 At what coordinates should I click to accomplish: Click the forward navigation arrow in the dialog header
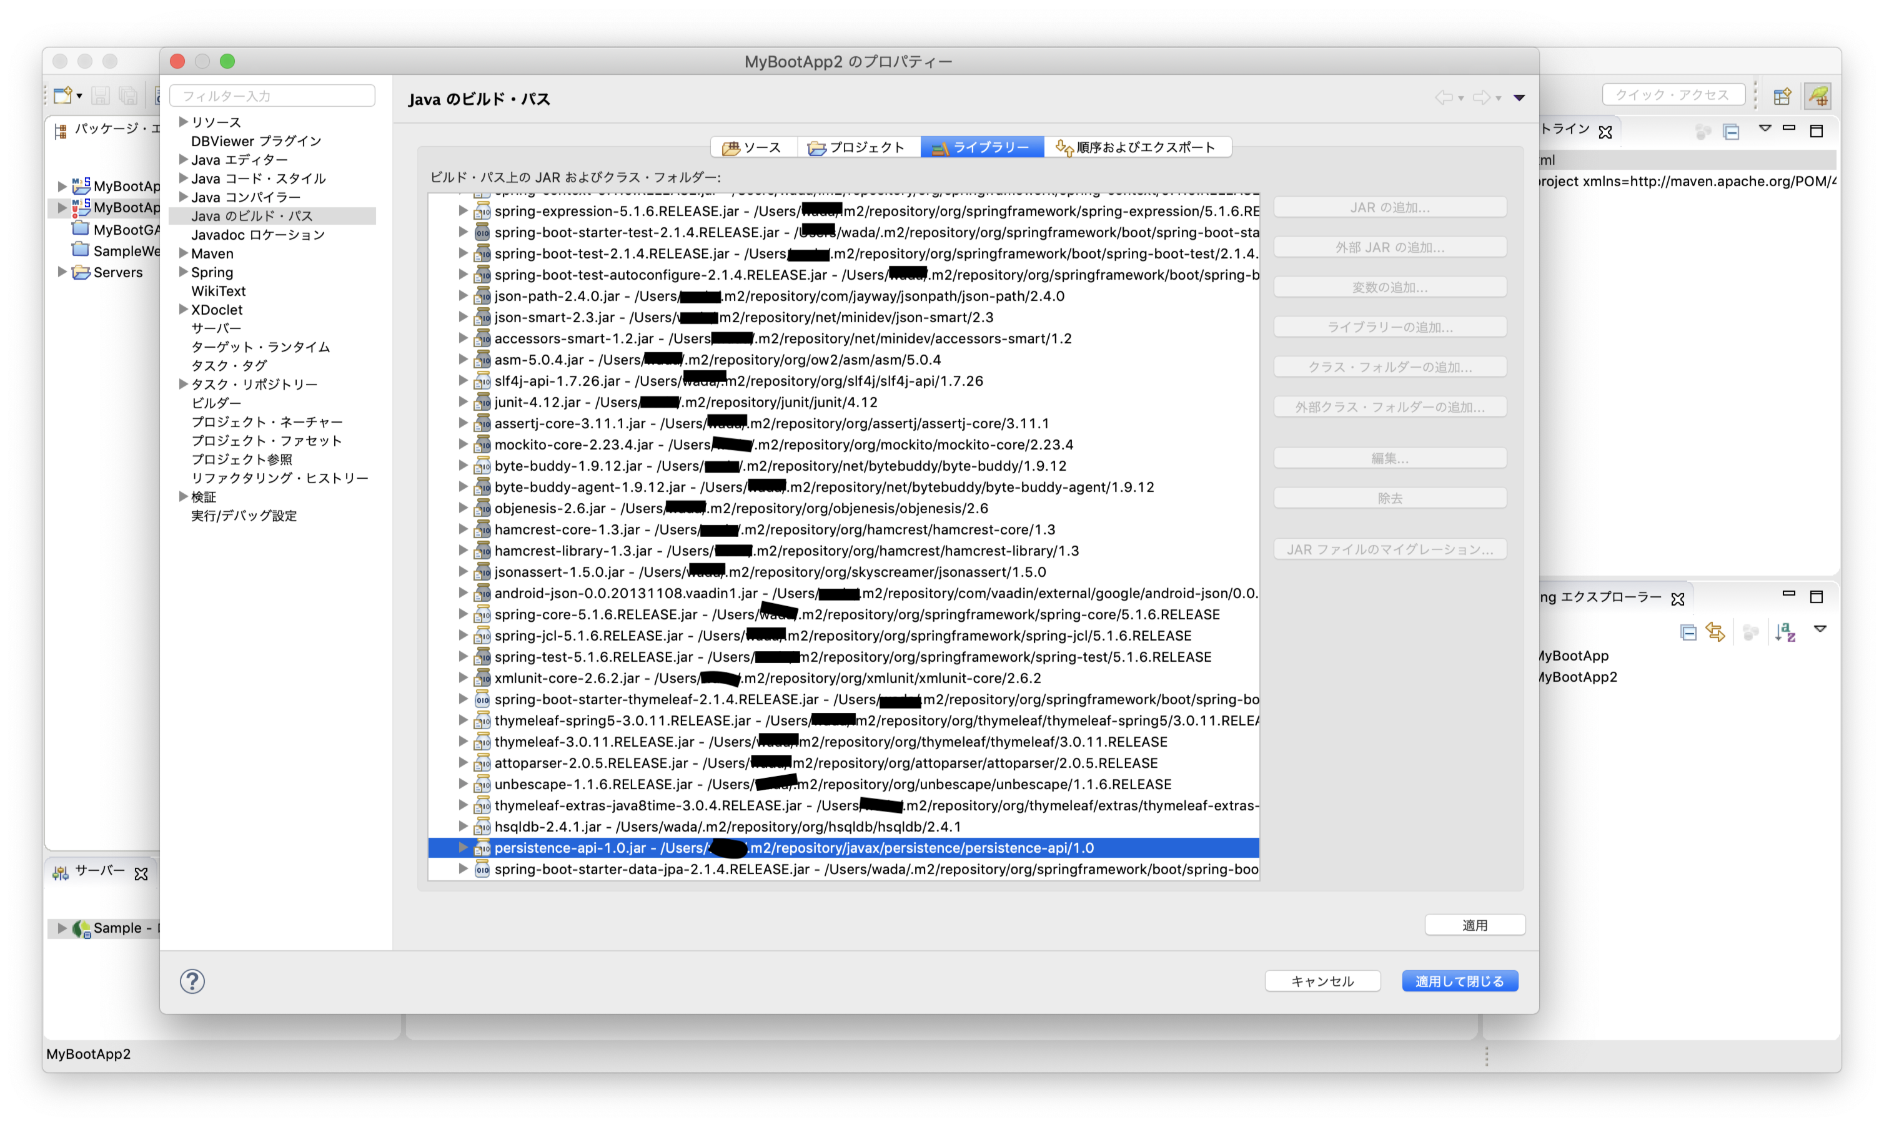click(1480, 97)
